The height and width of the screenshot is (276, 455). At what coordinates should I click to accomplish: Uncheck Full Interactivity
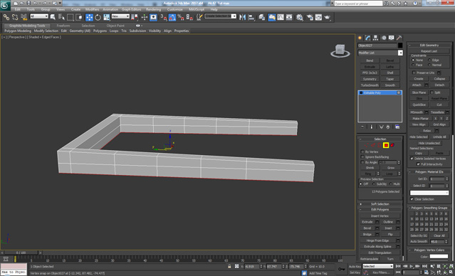[418, 164]
